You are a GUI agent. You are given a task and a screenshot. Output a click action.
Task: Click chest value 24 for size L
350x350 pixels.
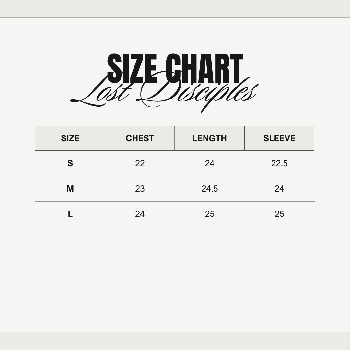pyautogui.click(x=140, y=214)
